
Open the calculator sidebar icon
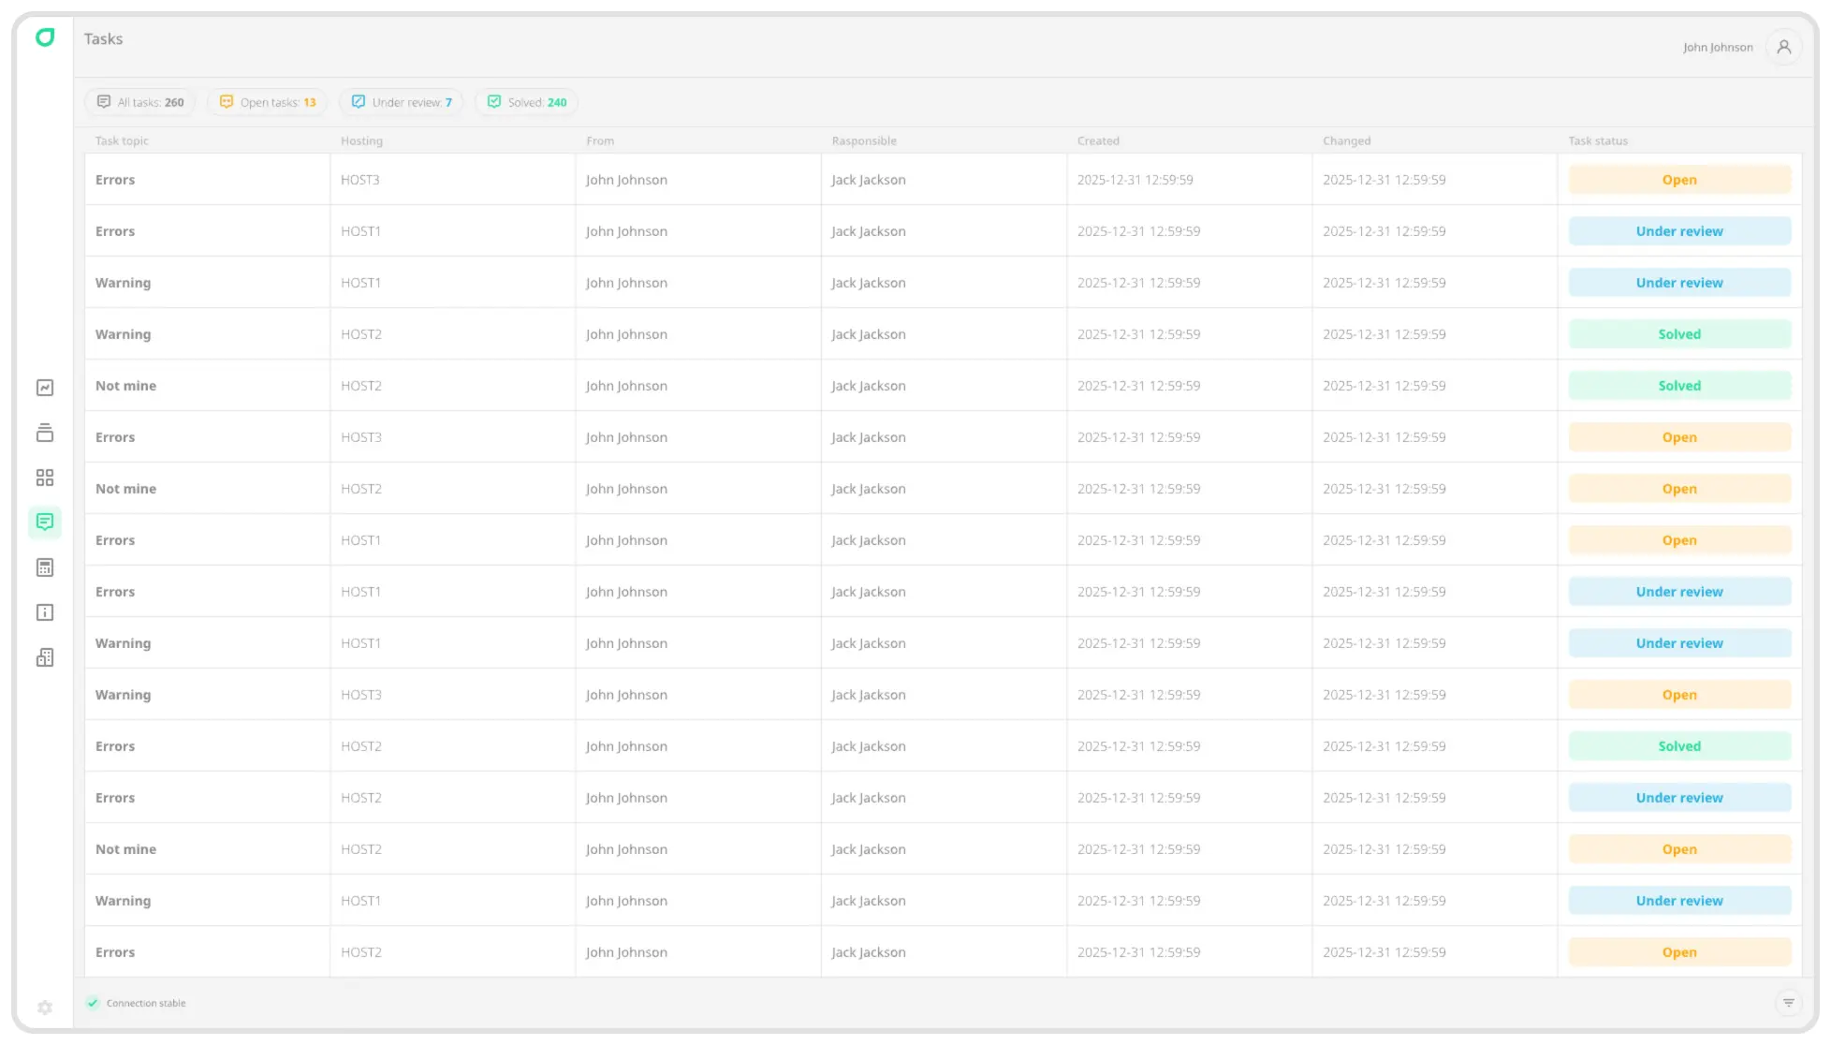45,567
